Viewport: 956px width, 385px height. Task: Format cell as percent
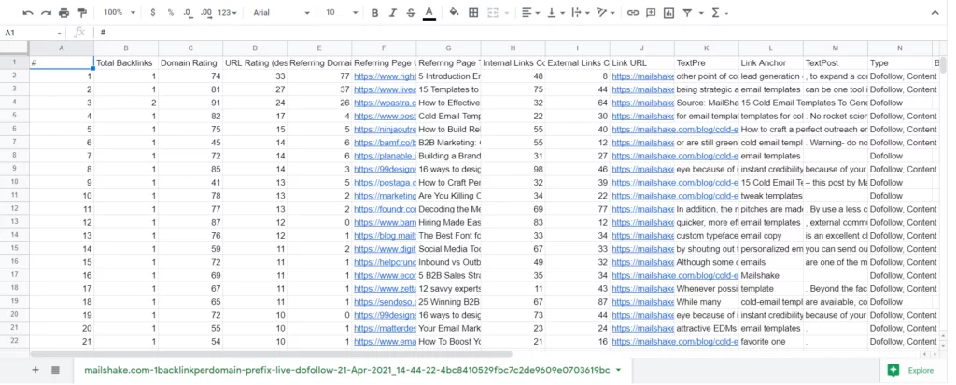click(x=171, y=13)
